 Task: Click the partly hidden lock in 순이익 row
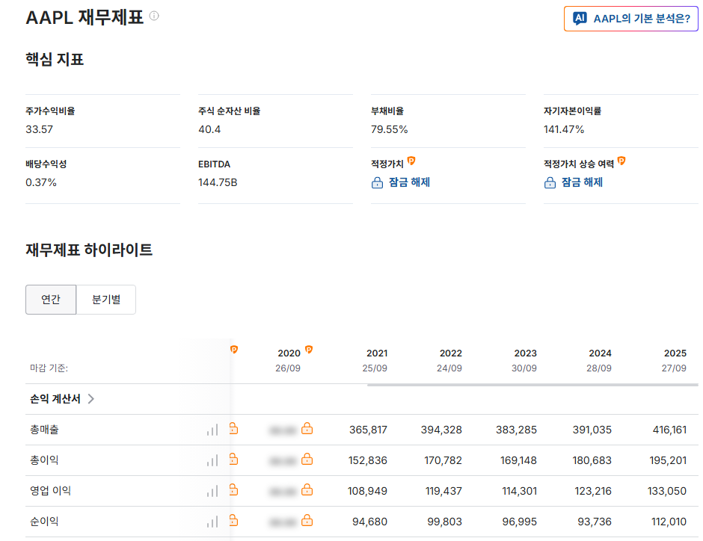233,520
